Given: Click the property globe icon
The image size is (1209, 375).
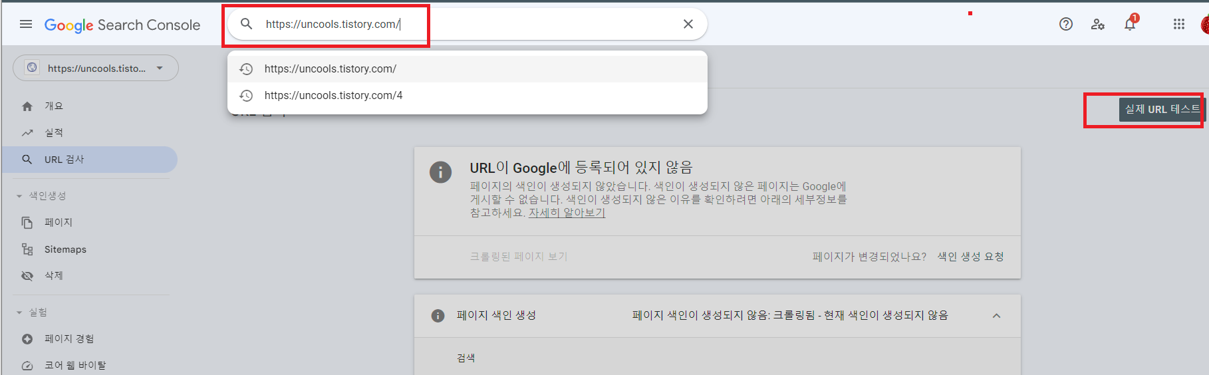Looking at the screenshot, I should pos(32,68).
